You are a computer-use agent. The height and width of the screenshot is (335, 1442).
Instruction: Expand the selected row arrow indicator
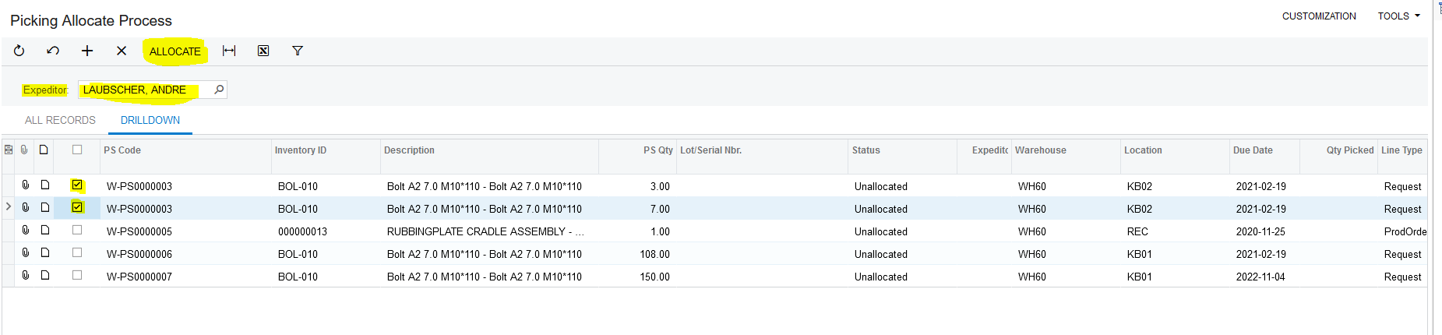pos(9,207)
